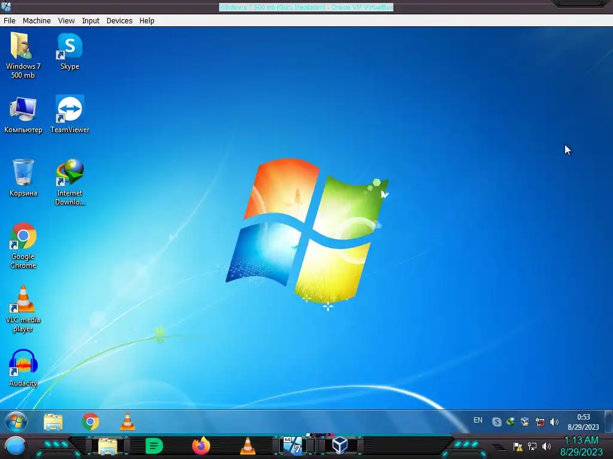Select the Google Chrome desktop shortcut
Viewport: 613px width, 459px height.
[x=23, y=246]
